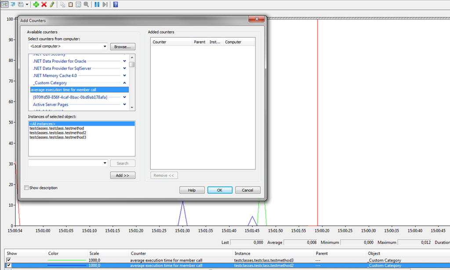Click the green Add counter plus icon
The width and height of the screenshot is (450, 270).
pyautogui.click(x=36, y=4)
